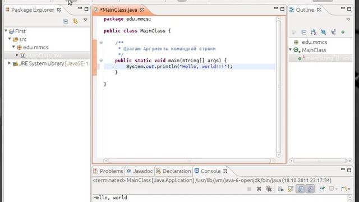Switch to the Problems tab

point(108,171)
